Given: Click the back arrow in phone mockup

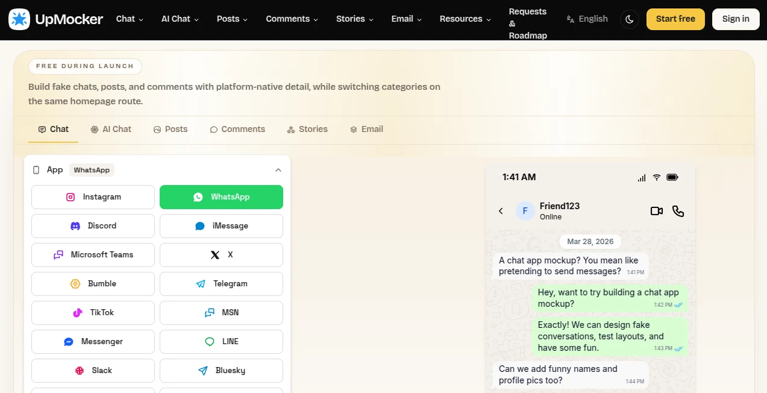Looking at the screenshot, I should point(501,211).
